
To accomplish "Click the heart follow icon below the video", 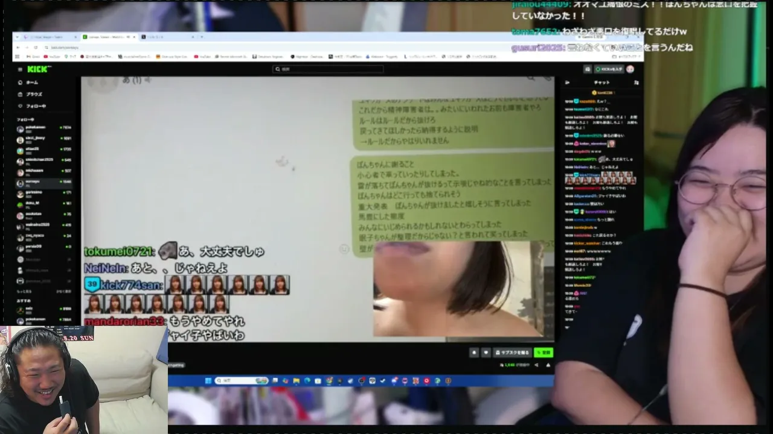I will click(x=486, y=353).
